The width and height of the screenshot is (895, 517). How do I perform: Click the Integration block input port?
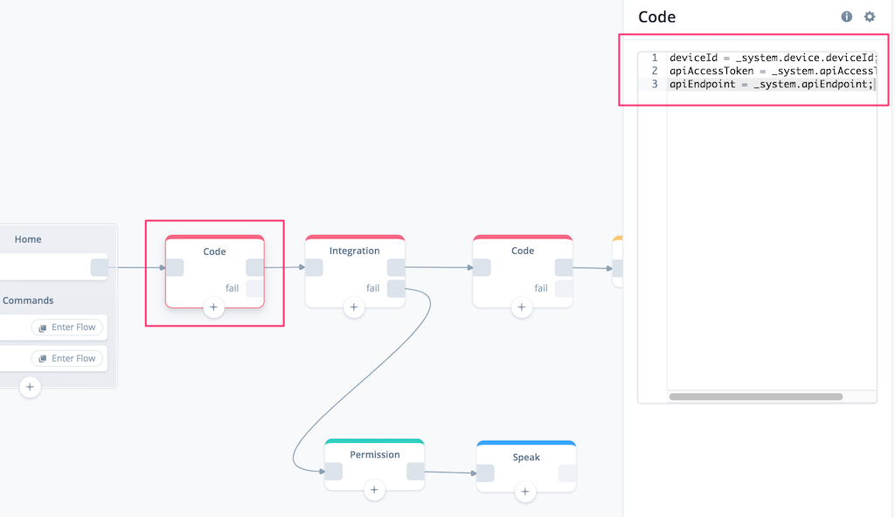click(314, 267)
